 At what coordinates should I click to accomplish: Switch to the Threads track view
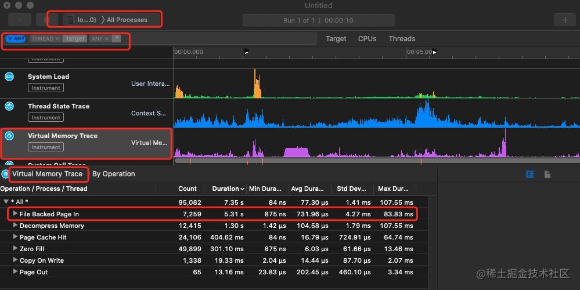point(402,38)
